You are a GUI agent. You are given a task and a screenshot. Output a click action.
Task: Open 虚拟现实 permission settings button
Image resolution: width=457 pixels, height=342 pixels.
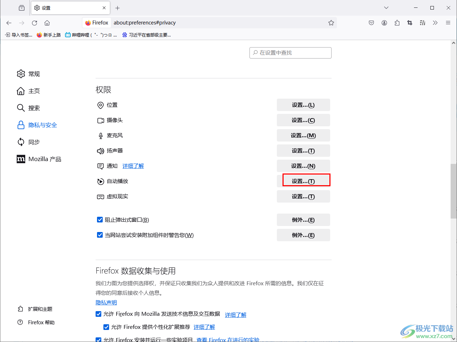303,197
